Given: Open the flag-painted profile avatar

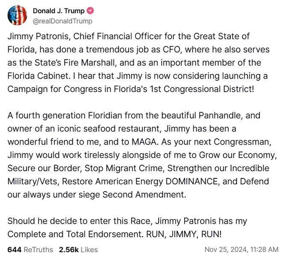Looking at the screenshot, I should click(17, 15).
